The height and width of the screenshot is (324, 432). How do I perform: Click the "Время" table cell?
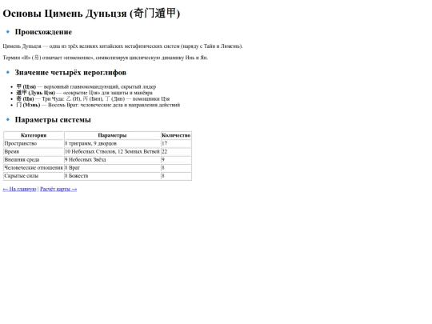[x=34, y=151]
